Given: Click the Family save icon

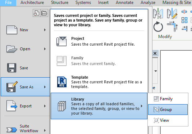Looking at the screenshot, I should tap(61, 61).
